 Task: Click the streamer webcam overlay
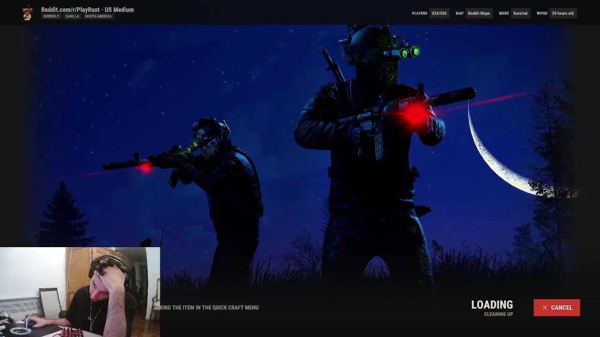coord(80,292)
